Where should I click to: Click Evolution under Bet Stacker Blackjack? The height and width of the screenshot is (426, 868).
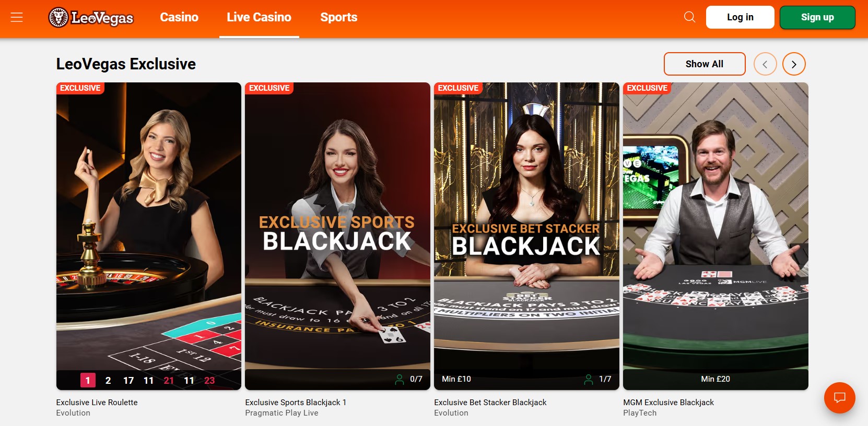tap(451, 413)
